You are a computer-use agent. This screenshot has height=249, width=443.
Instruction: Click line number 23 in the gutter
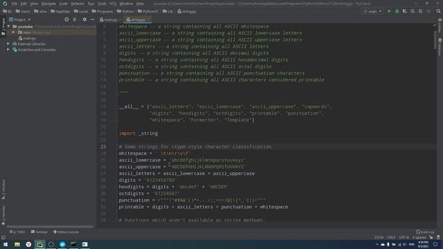103,147
